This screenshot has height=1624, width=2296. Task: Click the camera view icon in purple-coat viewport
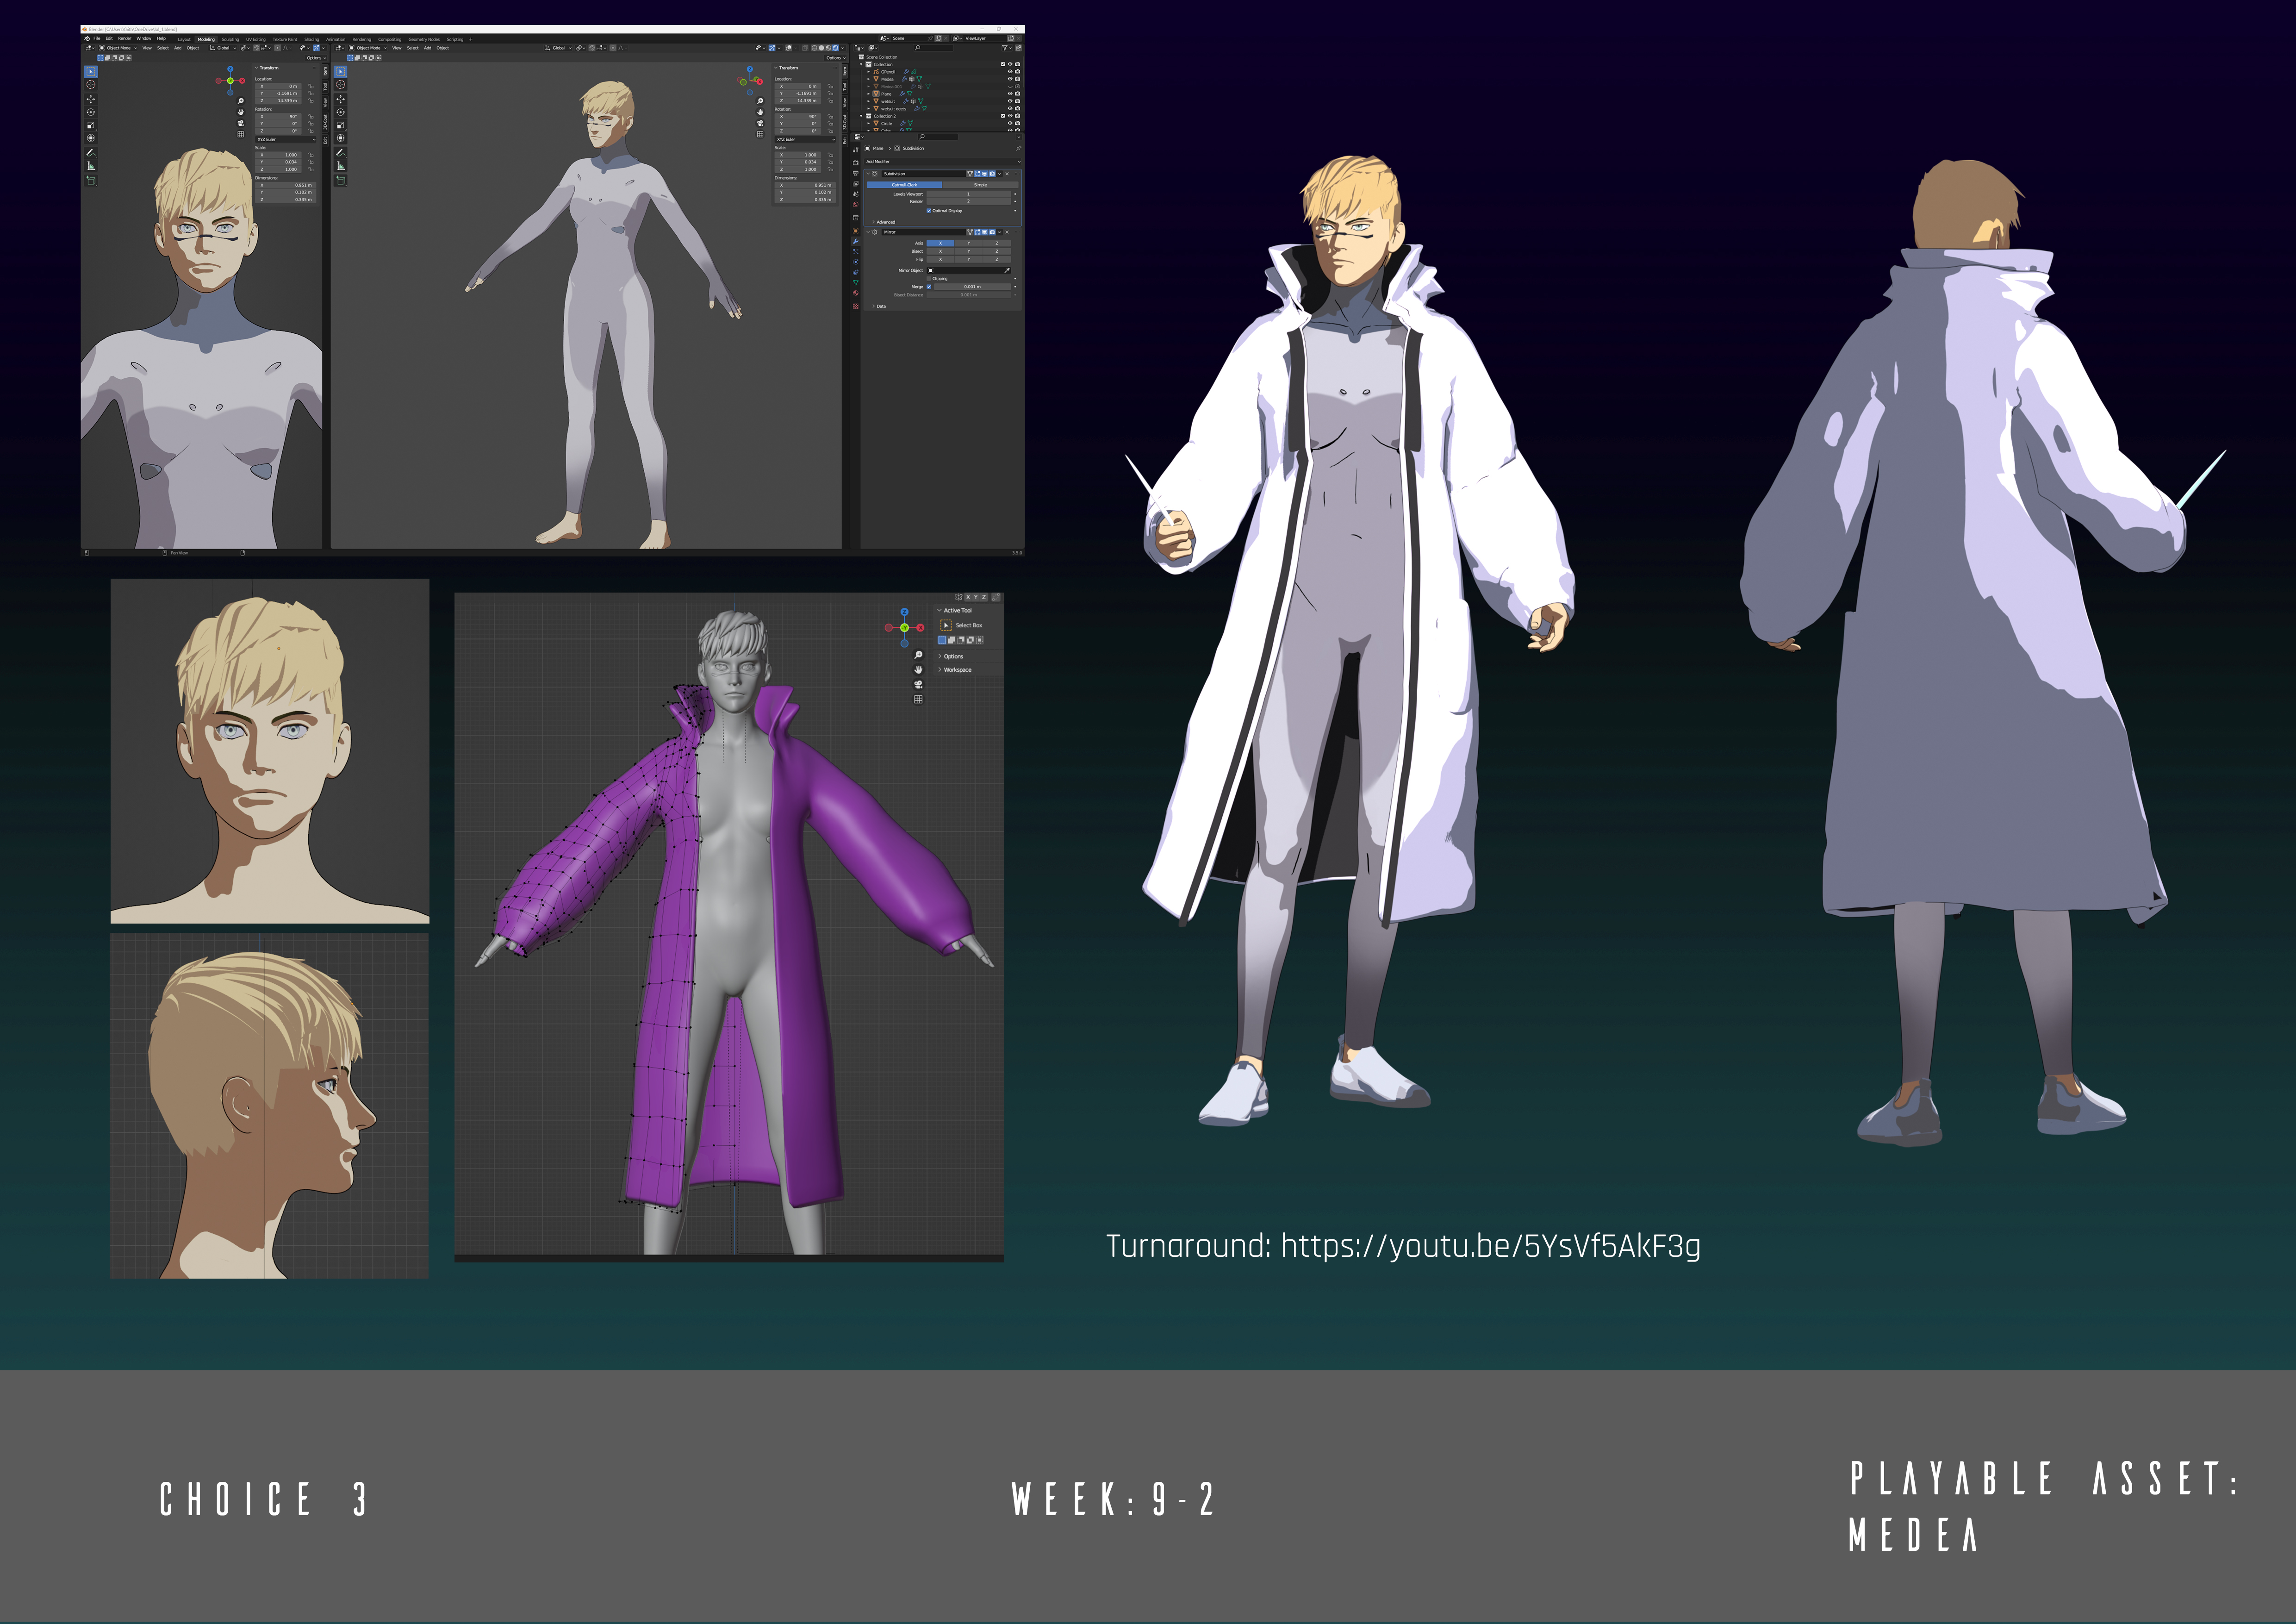[918, 684]
